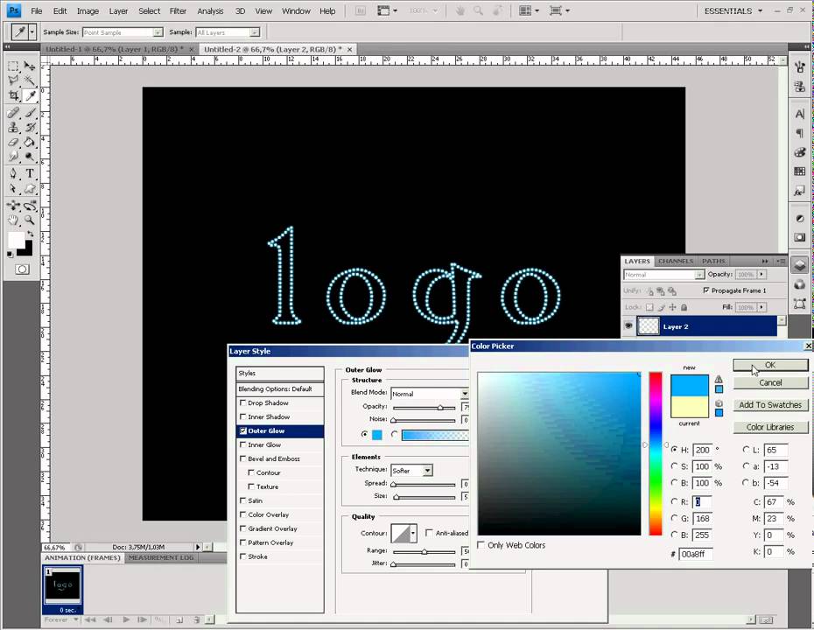814x630 pixels.
Task: Select the S saturation radio button
Action: click(x=674, y=466)
